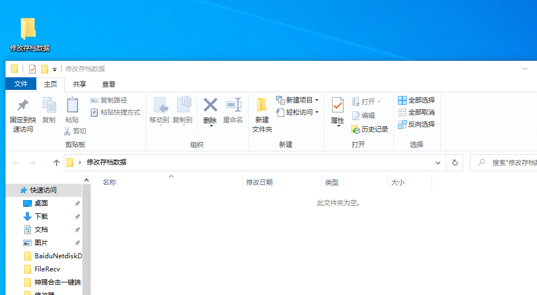Open the 新建项目 dropdown

pos(297,100)
